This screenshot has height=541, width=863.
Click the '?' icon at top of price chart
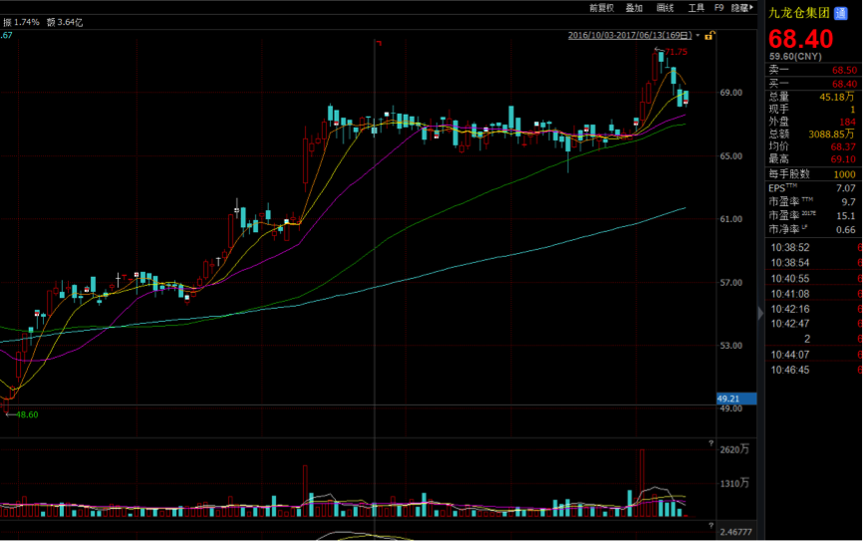(378, 43)
